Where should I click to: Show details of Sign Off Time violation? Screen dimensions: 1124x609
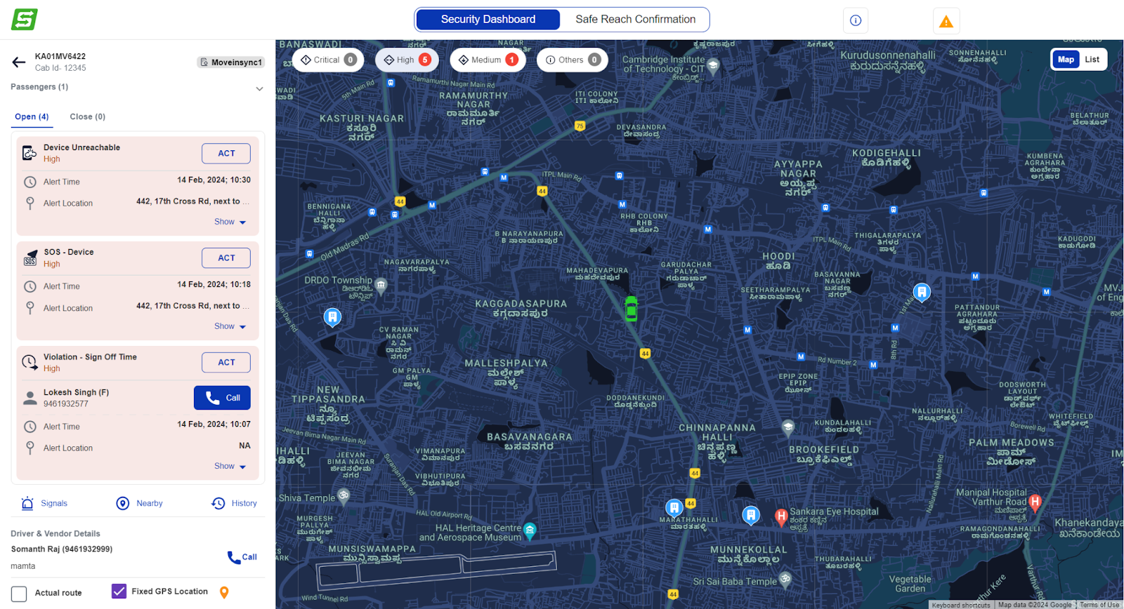(230, 466)
